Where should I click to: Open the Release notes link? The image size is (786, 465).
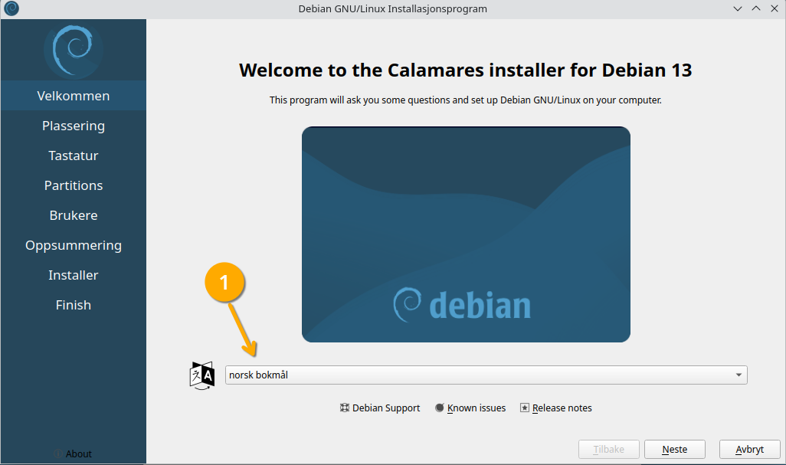(556, 408)
